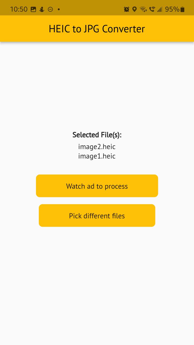Tap the Watch ad to process button
This screenshot has height=345, width=194.
97,186
